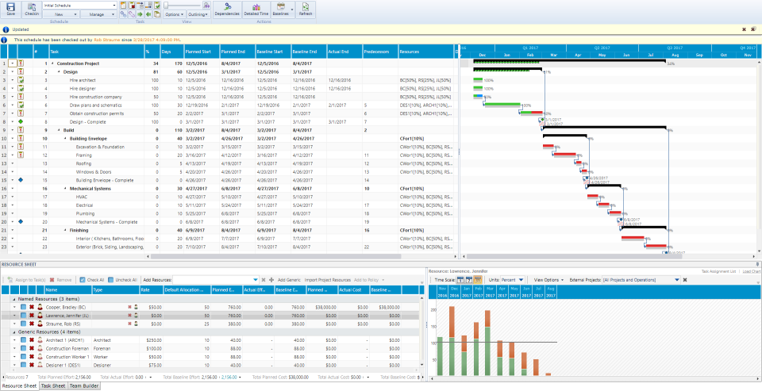The height and width of the screenshot is (391, 762).
Task: Close the Updated notification bar
Action: [744, 29]
